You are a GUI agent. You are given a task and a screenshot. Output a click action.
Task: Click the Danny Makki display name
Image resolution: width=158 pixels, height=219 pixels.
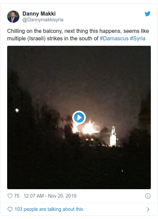(x=39, y=14)
